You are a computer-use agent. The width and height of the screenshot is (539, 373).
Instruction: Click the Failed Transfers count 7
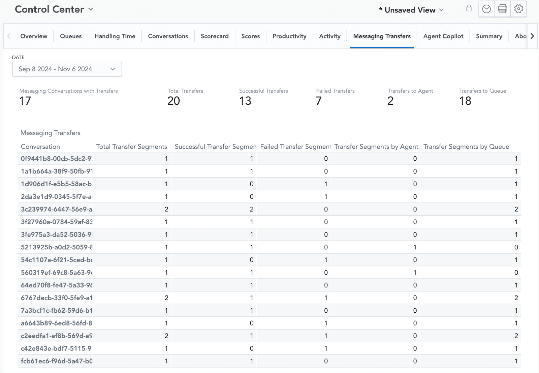pyautogui.click(x=318, y=100)
